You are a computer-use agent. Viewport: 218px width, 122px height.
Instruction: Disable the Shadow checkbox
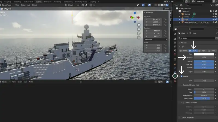181,76
